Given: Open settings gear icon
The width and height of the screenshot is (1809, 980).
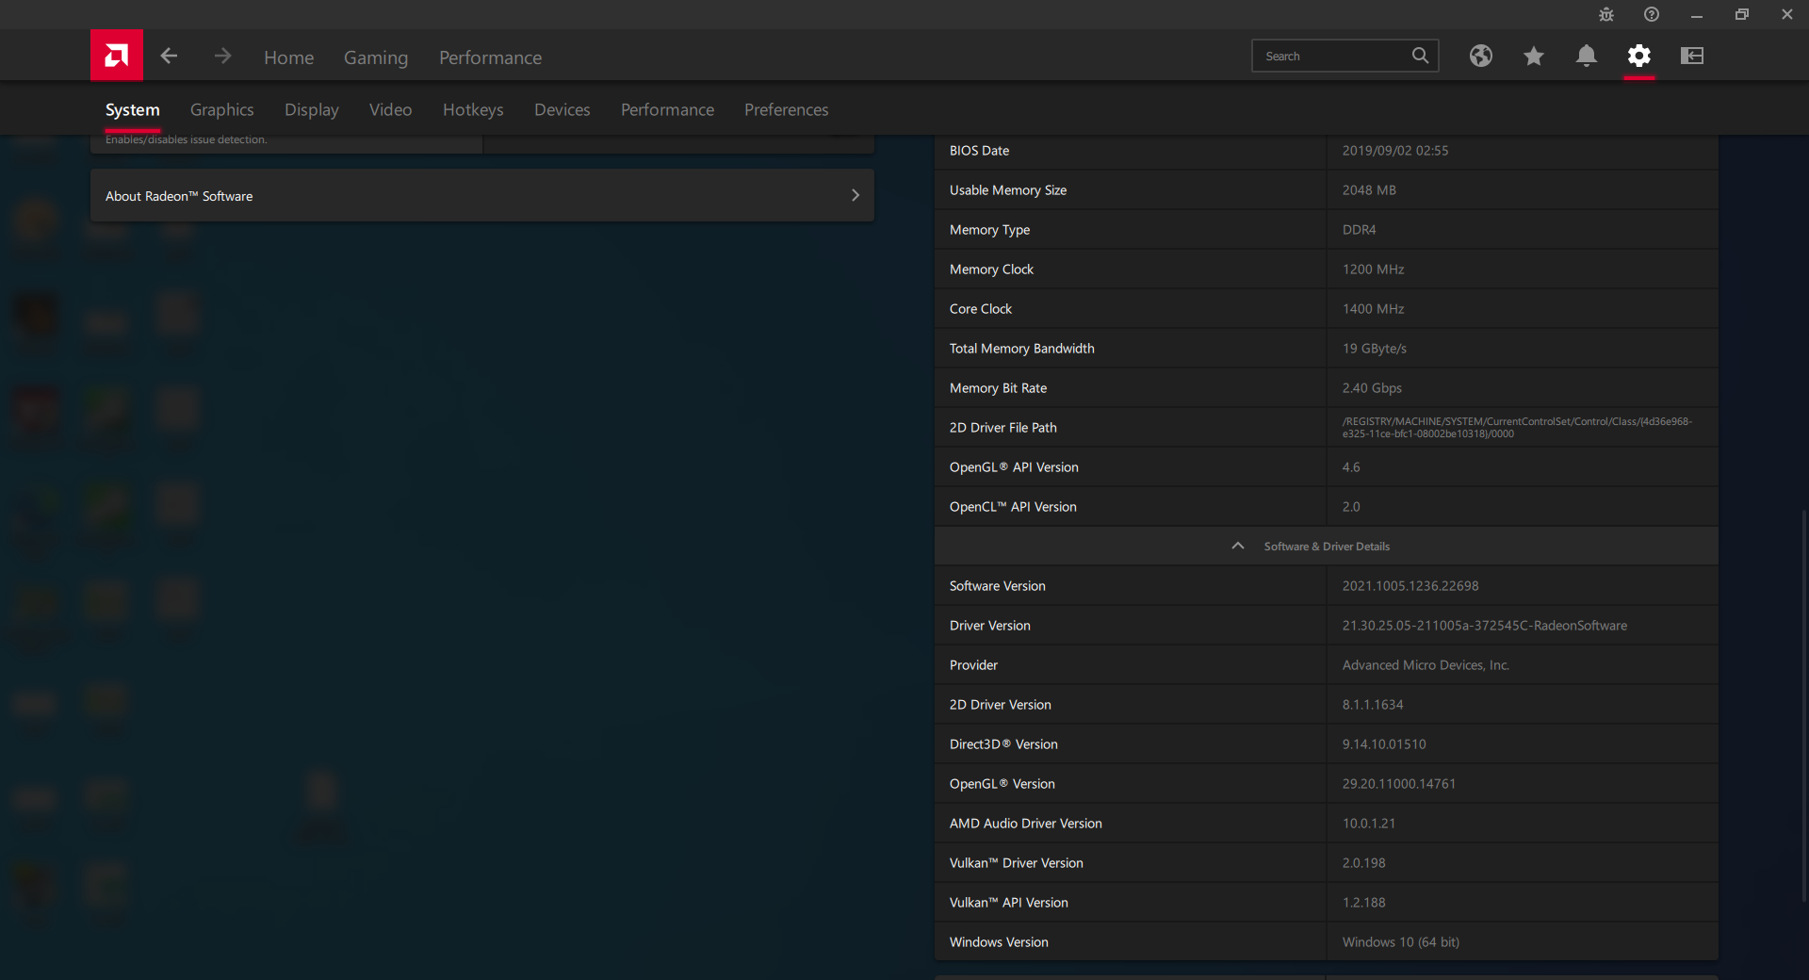Looking at the screenshot, I should [x=1639, y=57].
